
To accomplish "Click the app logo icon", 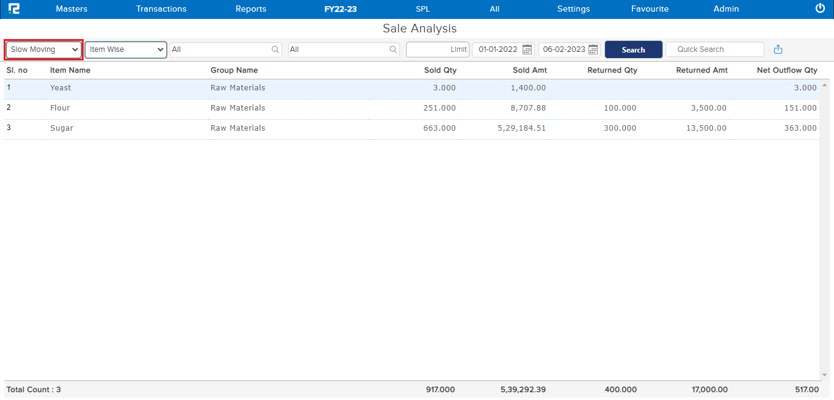I will [13, 9].
